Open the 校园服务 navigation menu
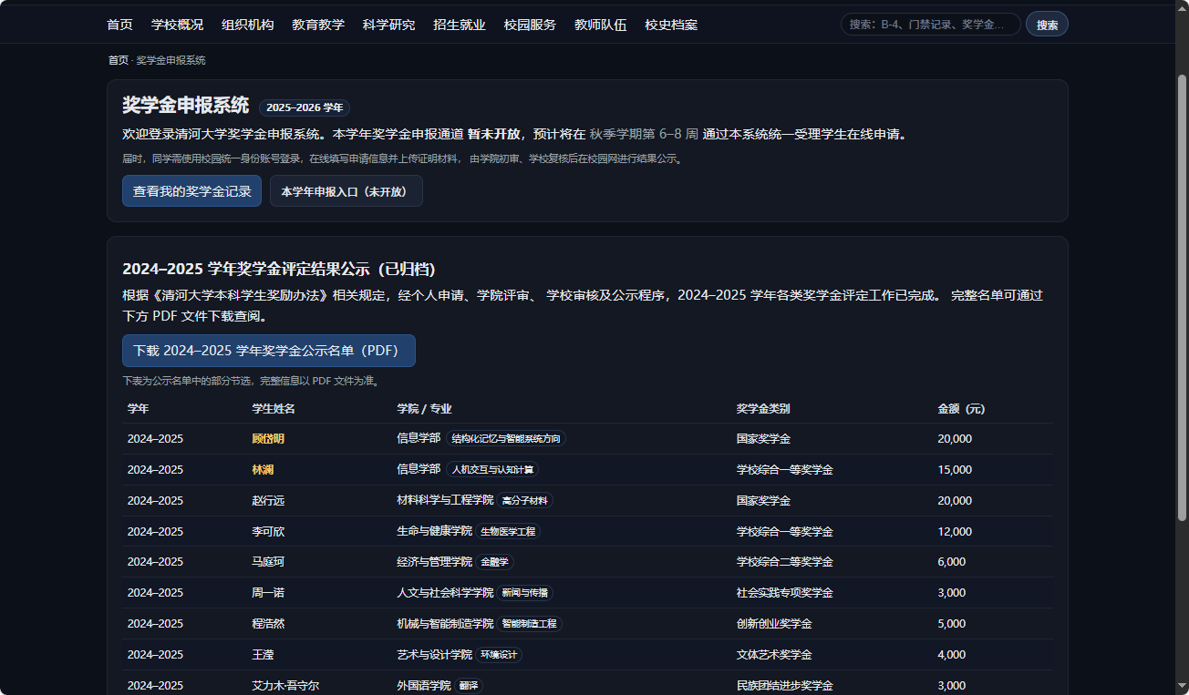1189x695 pixels. point(529,25)
